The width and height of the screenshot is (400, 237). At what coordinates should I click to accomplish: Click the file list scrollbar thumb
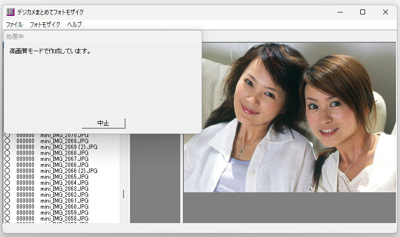(124, 194)
